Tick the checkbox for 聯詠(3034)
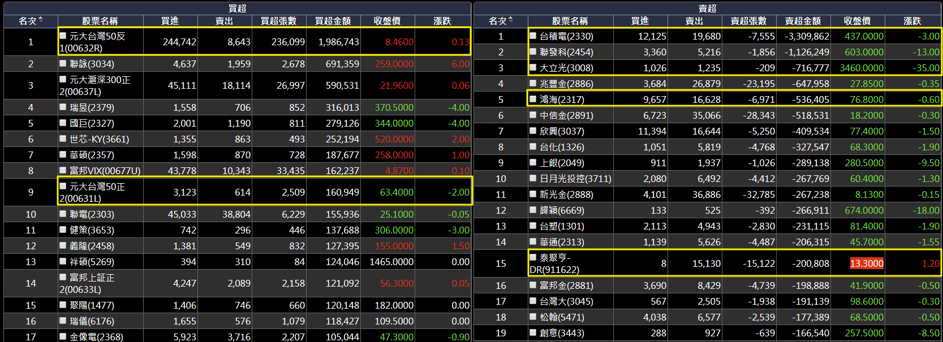943x342 pixels. pos(63,64)
